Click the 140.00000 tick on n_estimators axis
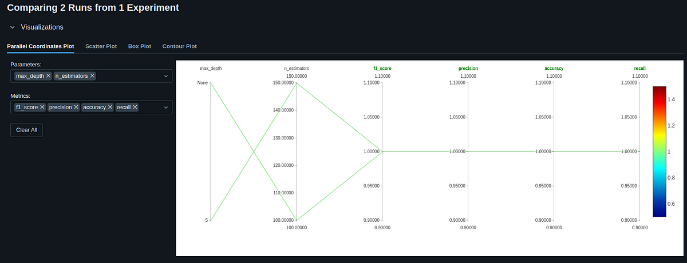This screenshot has height=263, width=687. [284, 110]
